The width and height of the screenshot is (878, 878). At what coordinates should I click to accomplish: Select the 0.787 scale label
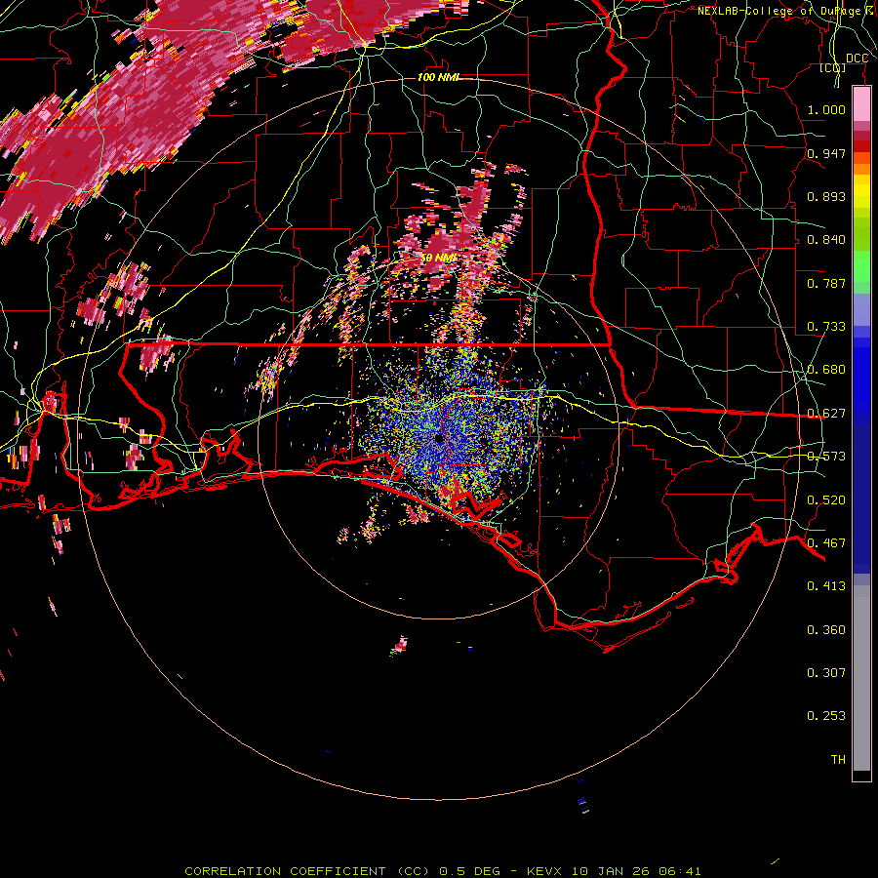(826, 283)
